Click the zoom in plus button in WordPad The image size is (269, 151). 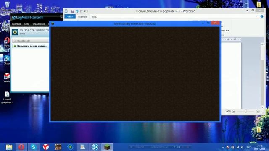(258, 112)
